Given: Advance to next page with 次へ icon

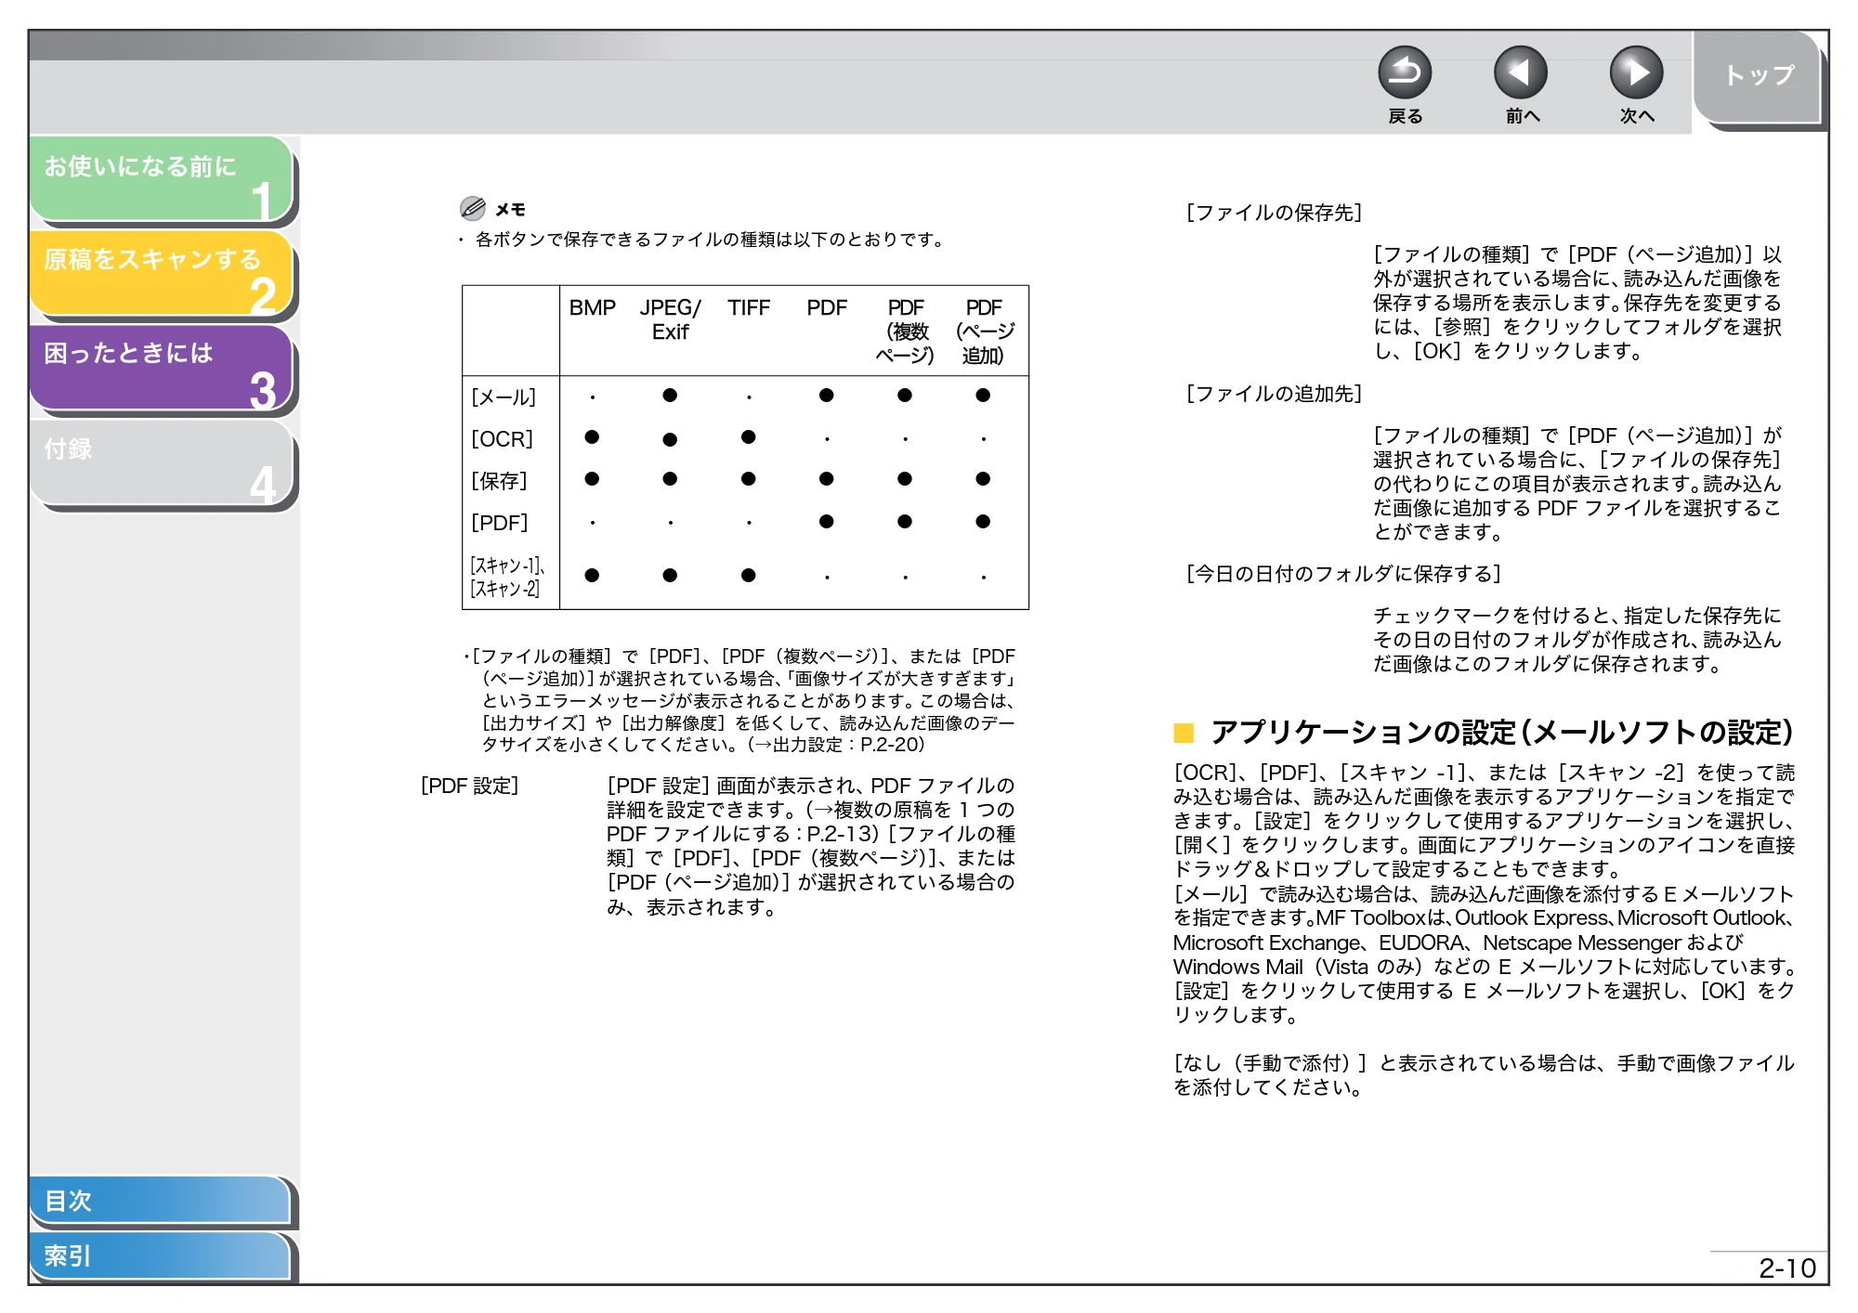Looking at the screenshot, I should pyautogui.click(x=1636, y=72).
